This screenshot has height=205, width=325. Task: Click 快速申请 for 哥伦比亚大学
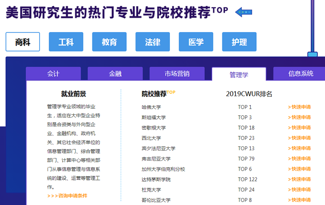pyautogui.click(x=299, y=200)
